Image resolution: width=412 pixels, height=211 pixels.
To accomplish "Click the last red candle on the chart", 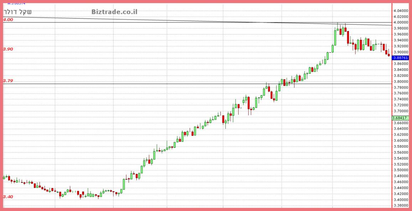I will 389,55.
